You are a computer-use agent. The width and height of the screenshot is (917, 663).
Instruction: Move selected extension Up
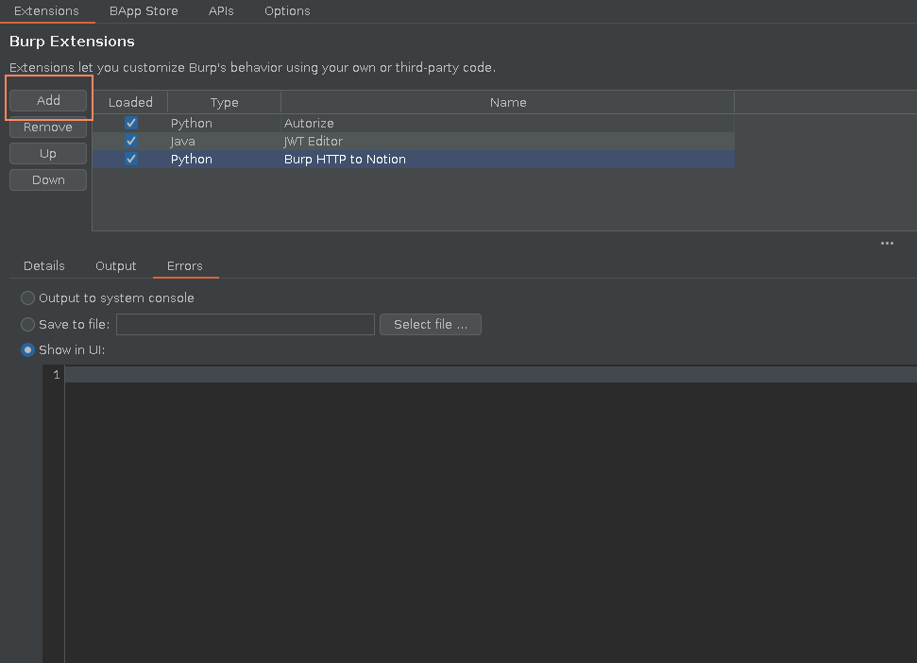(48, 153)
